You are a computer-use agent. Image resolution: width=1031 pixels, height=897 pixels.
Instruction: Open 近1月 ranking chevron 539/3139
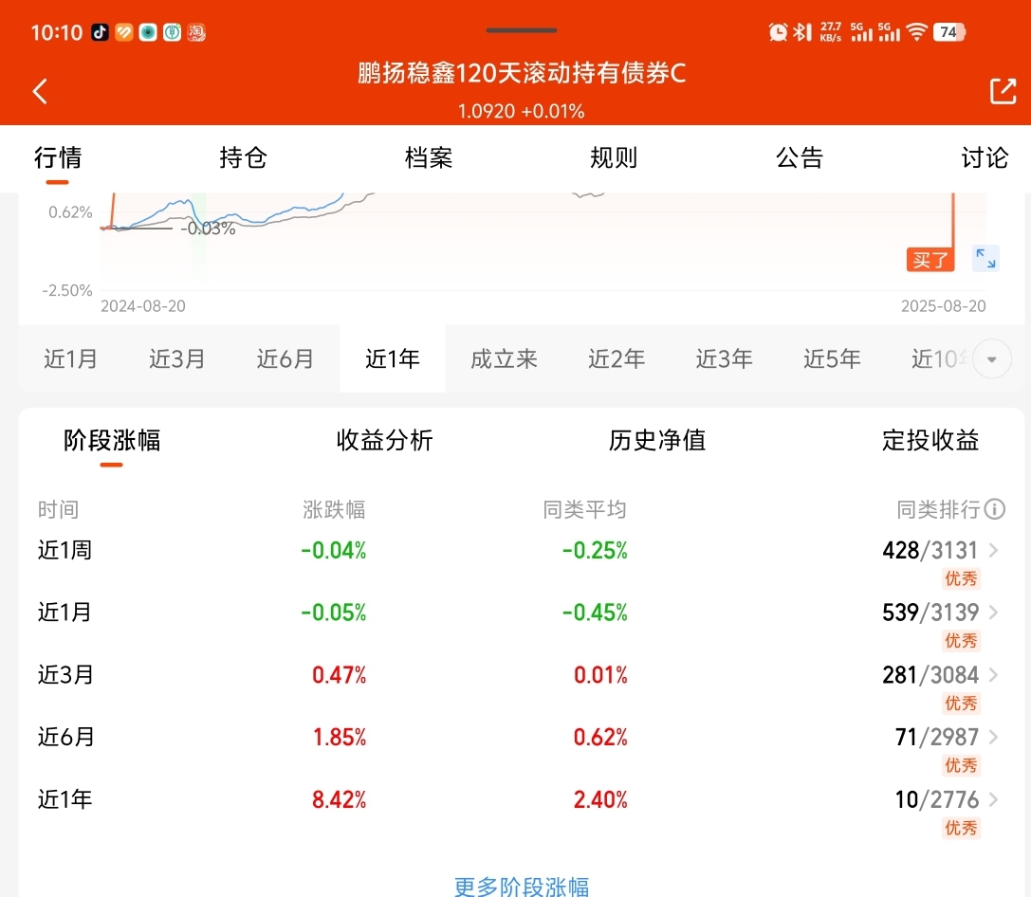coord(993,613)
